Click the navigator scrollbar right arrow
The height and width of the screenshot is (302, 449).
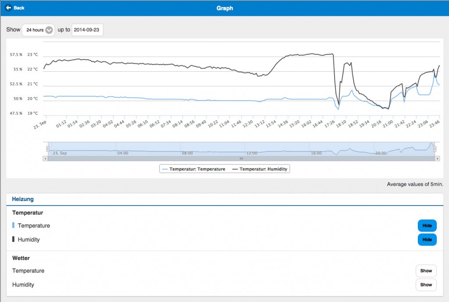pos(437,158)
